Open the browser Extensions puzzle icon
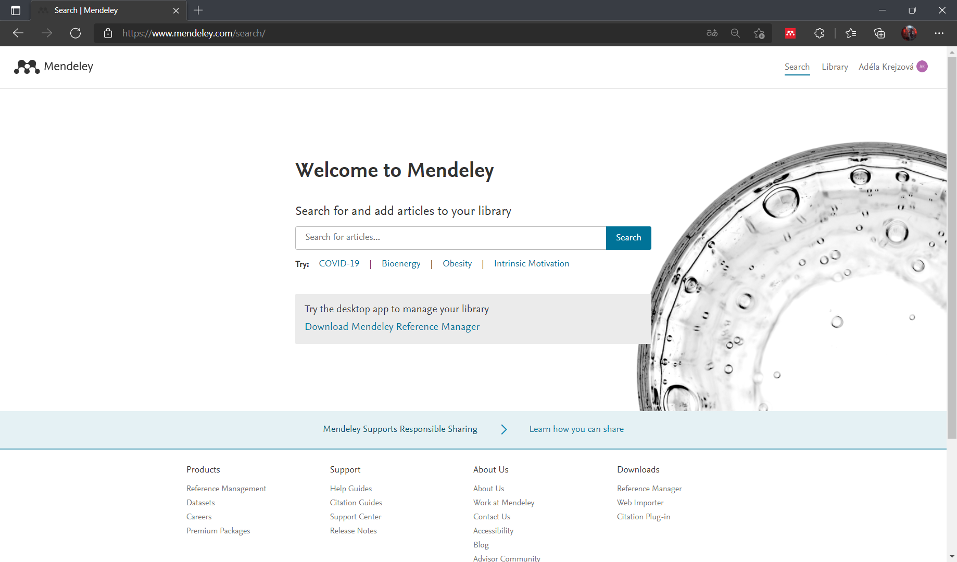The image size is (957, 562). (x=819, y=33)
